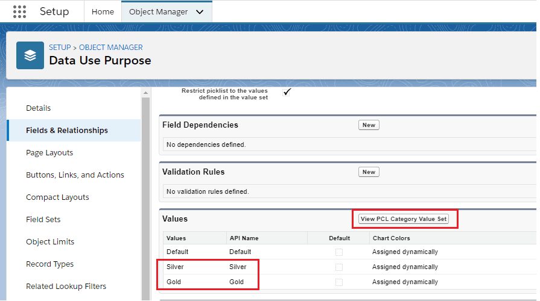The image size is (540, 301).
Task: Check the Default checkbox for Gold
Action: click(339, 282)
